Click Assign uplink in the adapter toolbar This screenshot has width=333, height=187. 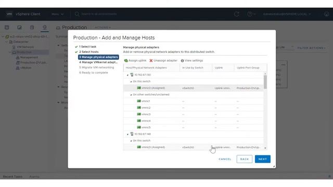click(x=135, y=61)
